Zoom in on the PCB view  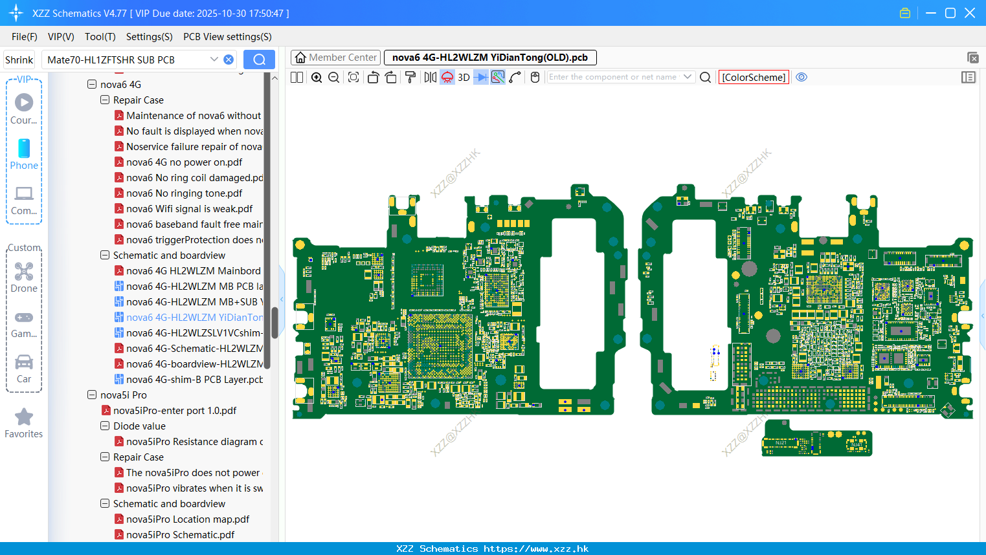tap(317, 77)
